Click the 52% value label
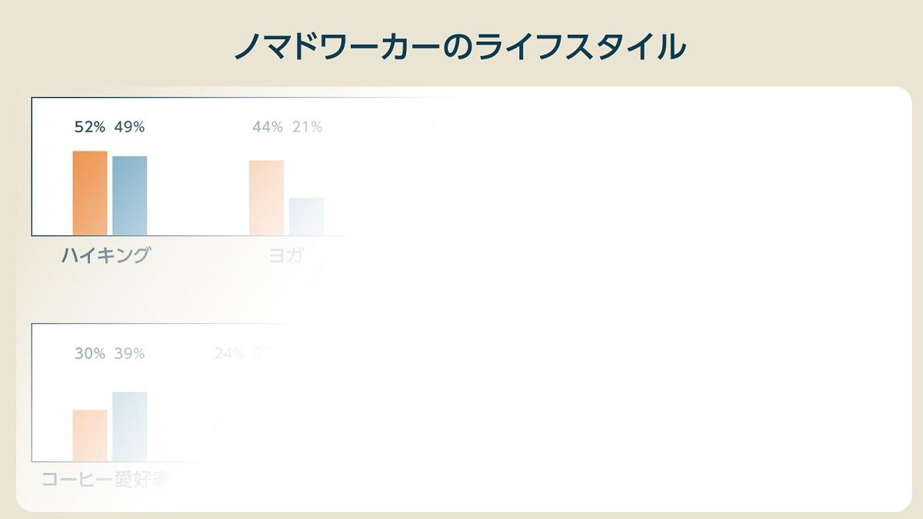 [90, 128]
